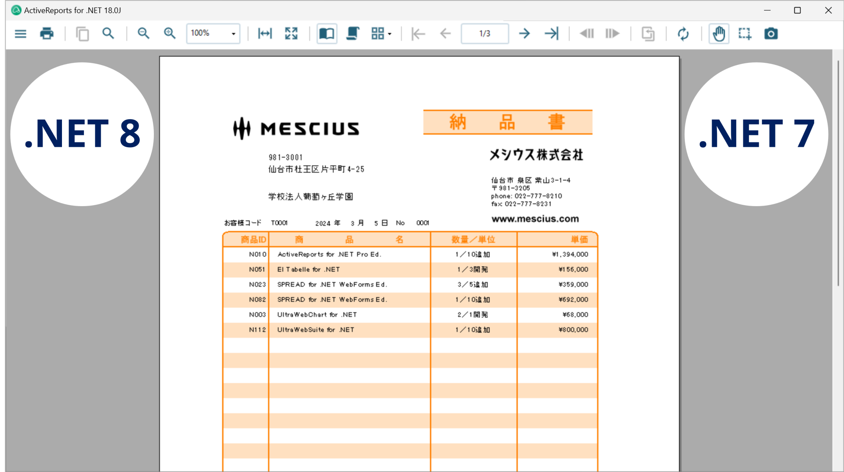Click the page number field 1/3
The width and height of the screenshot is (844, 472).
[x=485, y=33]
